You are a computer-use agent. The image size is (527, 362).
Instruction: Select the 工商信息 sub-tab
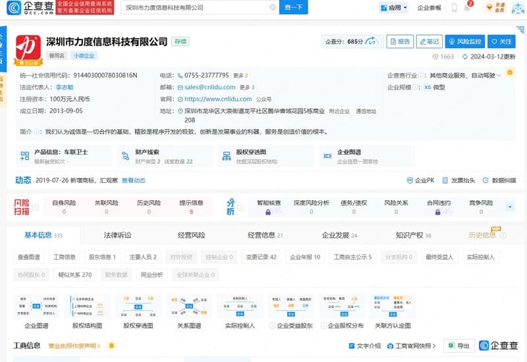(64, 257)
